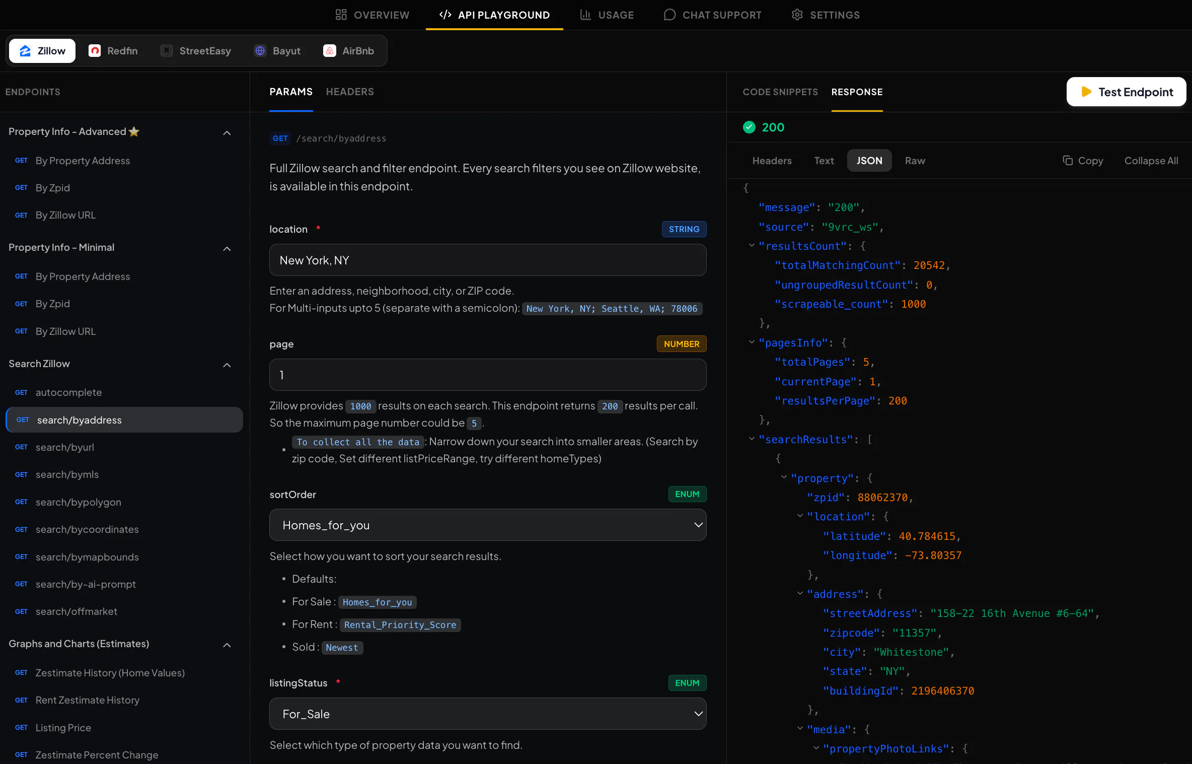Collapse the property JSON node
Screen dimensions: 1192x764
pos(784,477)
